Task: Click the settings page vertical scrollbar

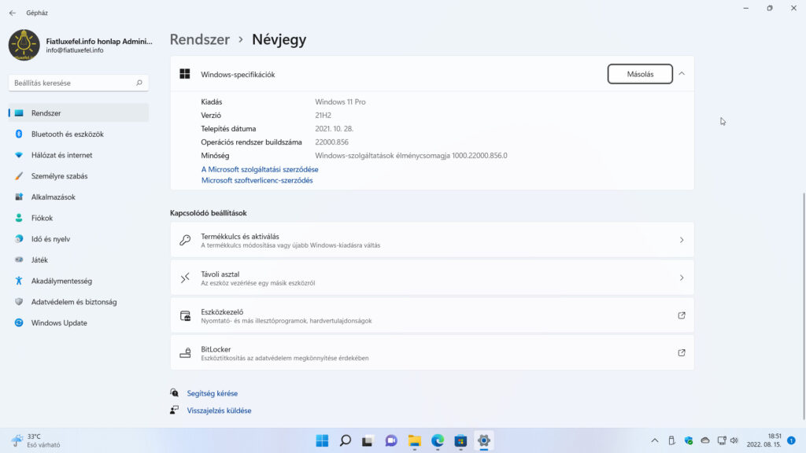Action: point(804,306)
